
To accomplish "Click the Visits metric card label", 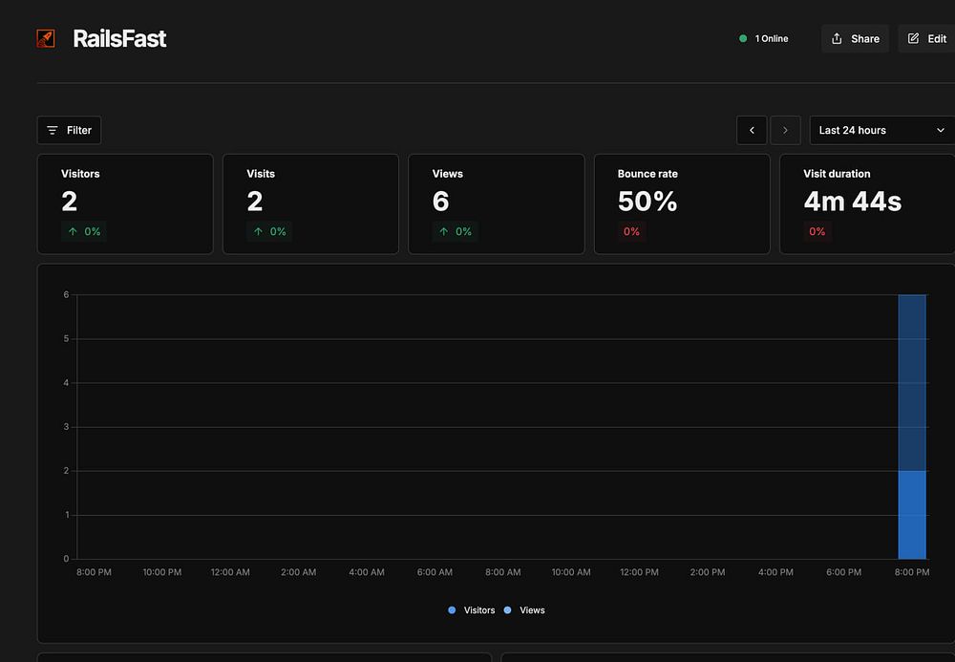I will click(x=261, y=174).
